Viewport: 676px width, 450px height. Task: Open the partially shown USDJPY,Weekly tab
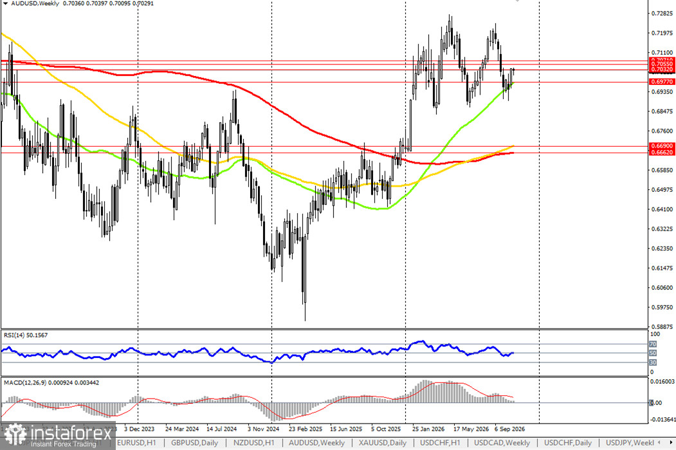coord(630,443)
